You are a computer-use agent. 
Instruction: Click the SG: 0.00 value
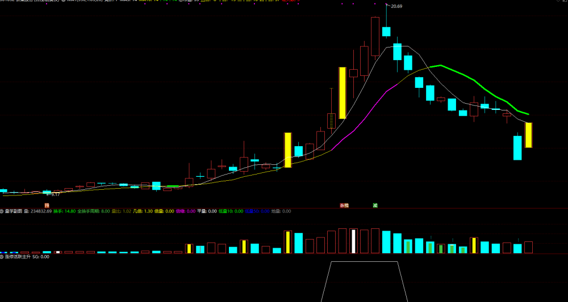(41, 257)
